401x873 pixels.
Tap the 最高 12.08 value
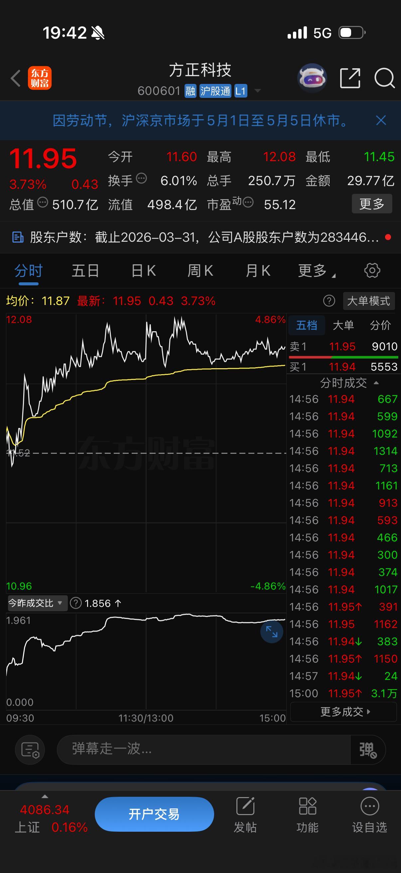point(280,157)
